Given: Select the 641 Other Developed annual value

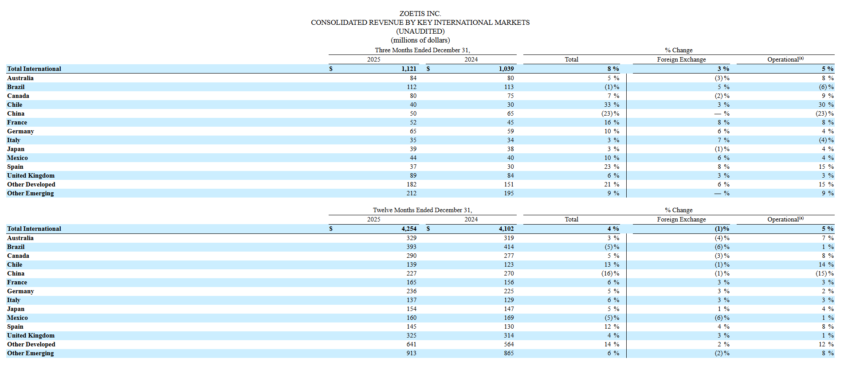Looking at the screenshot, I should pyautogui.click(x=411, y=344).
